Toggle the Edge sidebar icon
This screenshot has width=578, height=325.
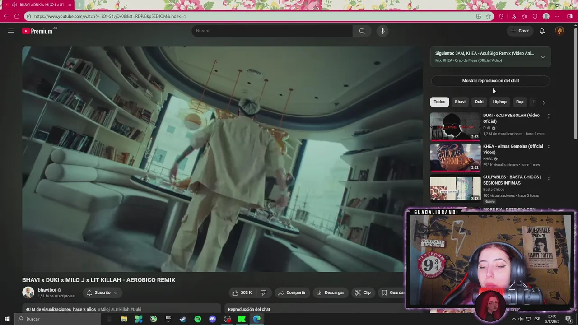[x=570, y=16]
